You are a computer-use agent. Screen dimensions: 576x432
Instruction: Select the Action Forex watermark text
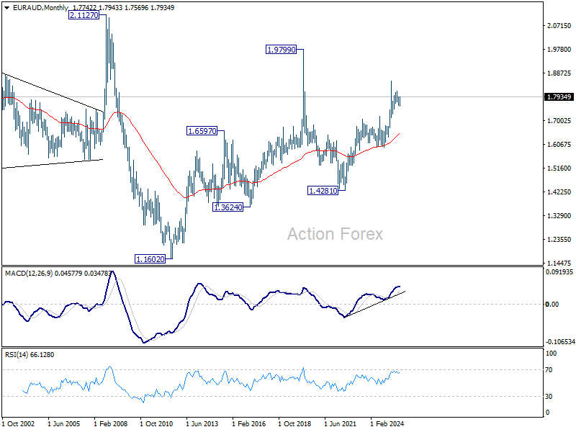click(x=335, y=234)
